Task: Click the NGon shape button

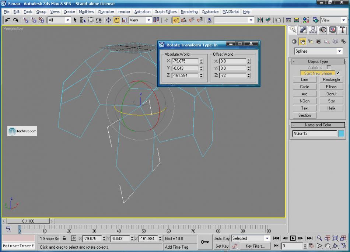Action: 304,101
